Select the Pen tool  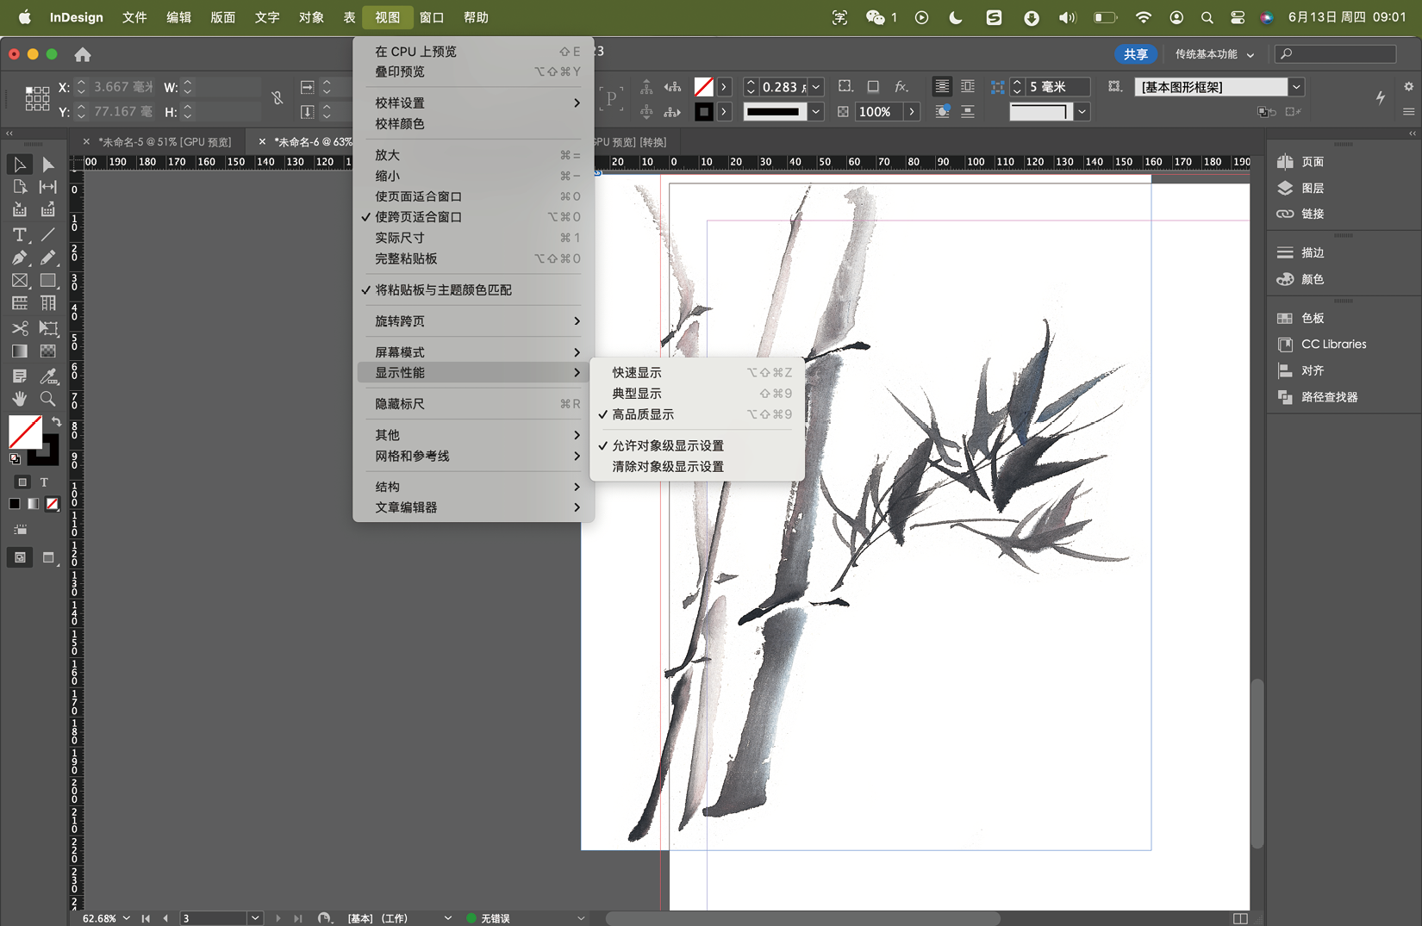19,258
